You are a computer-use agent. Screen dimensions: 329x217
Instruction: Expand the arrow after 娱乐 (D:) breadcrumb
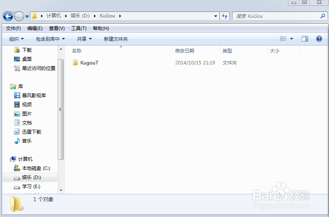point(95,16)
